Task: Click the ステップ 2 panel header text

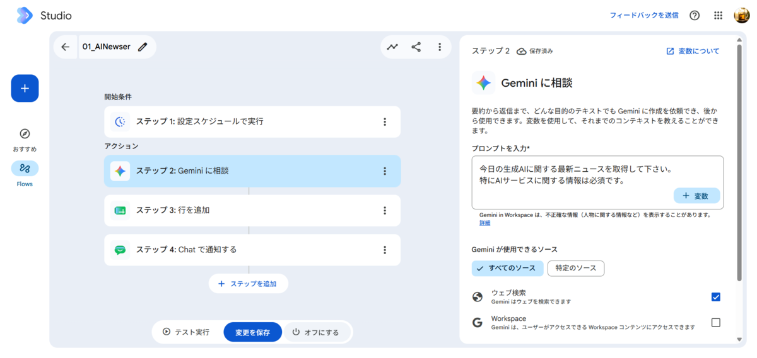Action: point(491,51)
